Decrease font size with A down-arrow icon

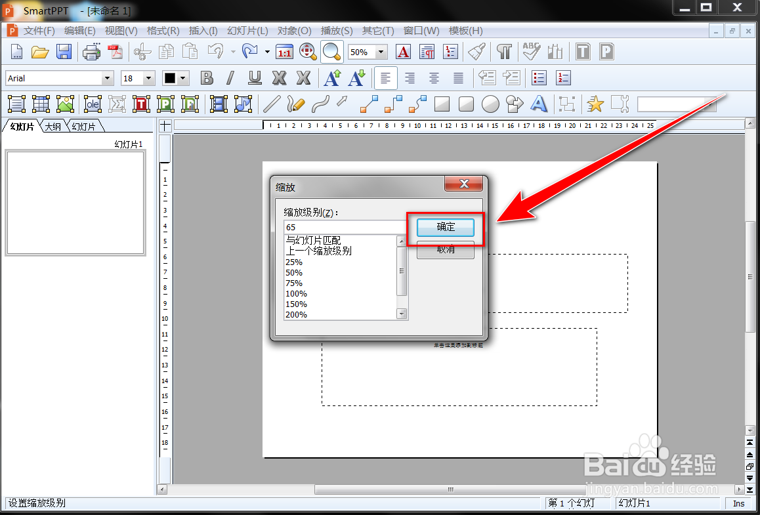(x=356, y=78)
